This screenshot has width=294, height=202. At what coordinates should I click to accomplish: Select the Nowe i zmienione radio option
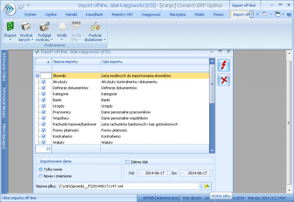(x=41, y=176)
